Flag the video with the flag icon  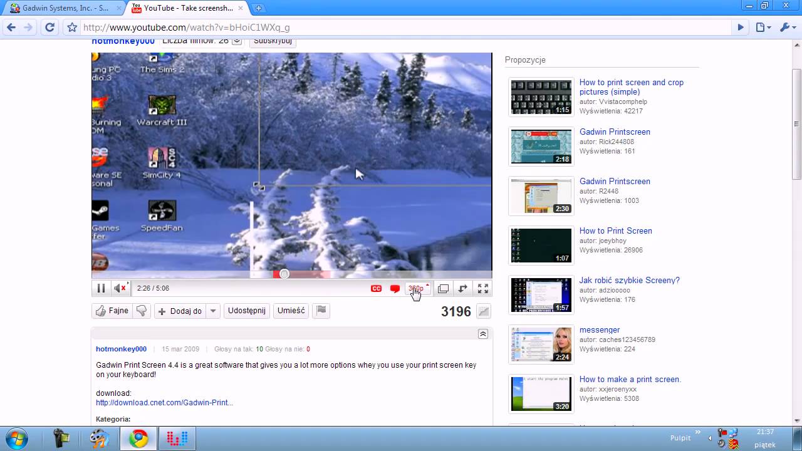coord(321,311)
